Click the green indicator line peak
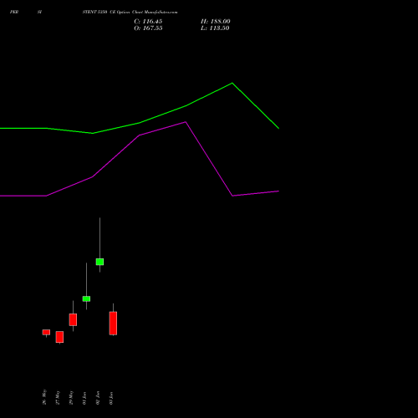This screenshot has width=418, height=418. (x=232, y=83)
